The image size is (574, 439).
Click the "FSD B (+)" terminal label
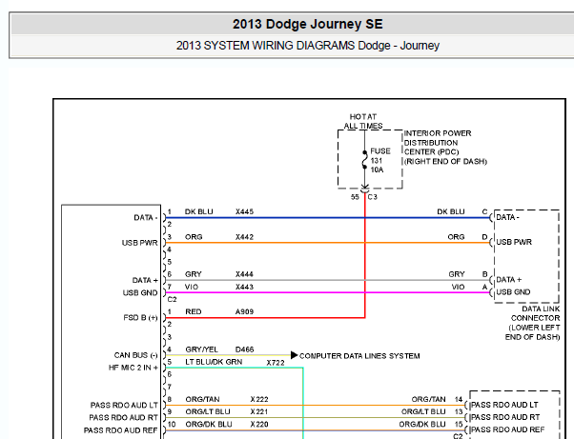[x=140, y=318]
